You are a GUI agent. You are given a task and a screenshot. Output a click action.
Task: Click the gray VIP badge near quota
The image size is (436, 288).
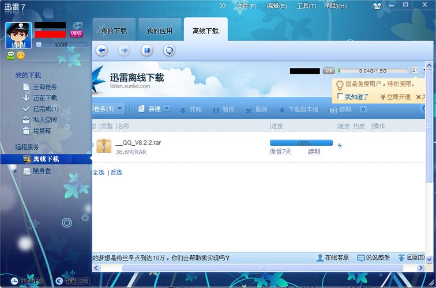329,71
